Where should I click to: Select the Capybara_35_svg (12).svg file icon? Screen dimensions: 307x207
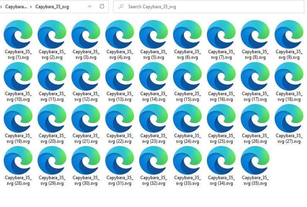coord(86,76)
